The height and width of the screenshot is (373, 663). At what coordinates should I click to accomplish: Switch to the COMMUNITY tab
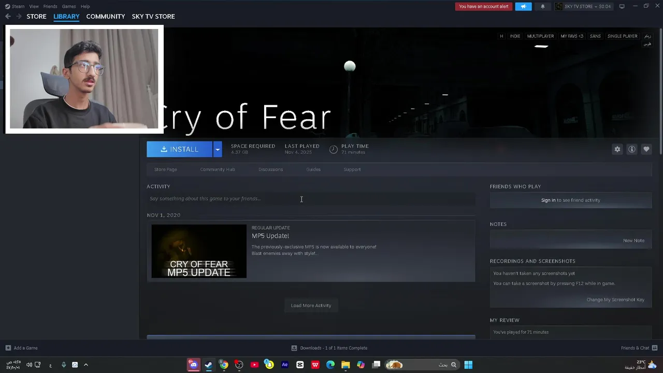tap(106, 17)
